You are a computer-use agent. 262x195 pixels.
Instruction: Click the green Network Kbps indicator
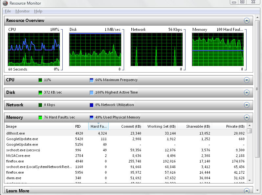click(40, 105)
